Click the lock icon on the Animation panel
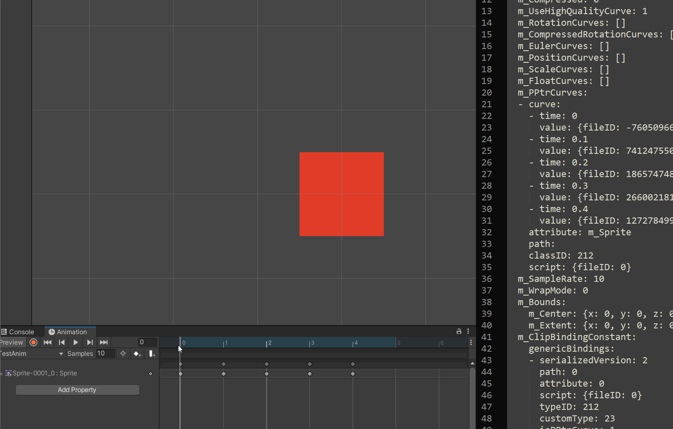This screenshot has height=429, width=673. pyautogui.click(x=459, y=331)
